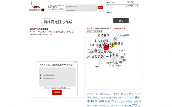
Task: Select the 冷凍 node
Action: pyautogui.click(x=122, y=57)
